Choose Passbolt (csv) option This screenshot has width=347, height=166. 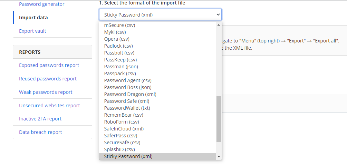pyautogui.click(x=119, y=53)
